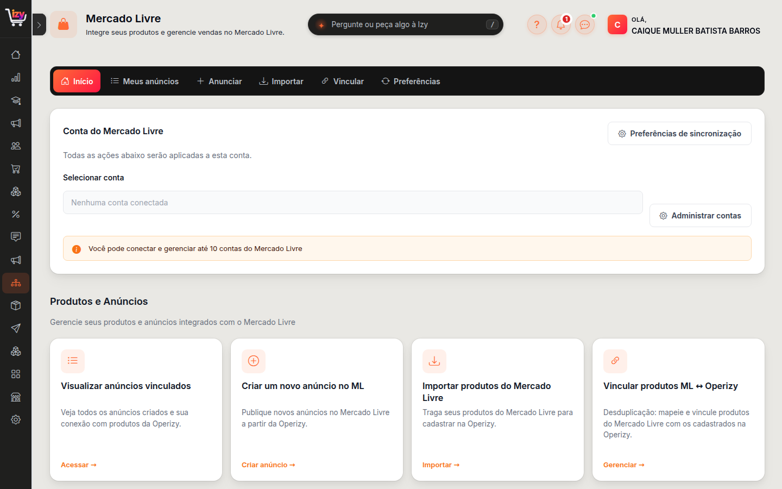Open help via the question mark icon
Image resolution: width=782 pixels, height=489 pixels.
point(537,24)
